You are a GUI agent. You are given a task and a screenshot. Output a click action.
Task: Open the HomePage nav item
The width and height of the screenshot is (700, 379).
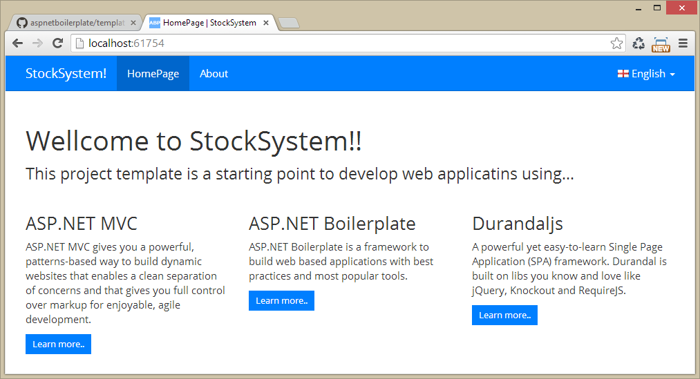point(153,74)
